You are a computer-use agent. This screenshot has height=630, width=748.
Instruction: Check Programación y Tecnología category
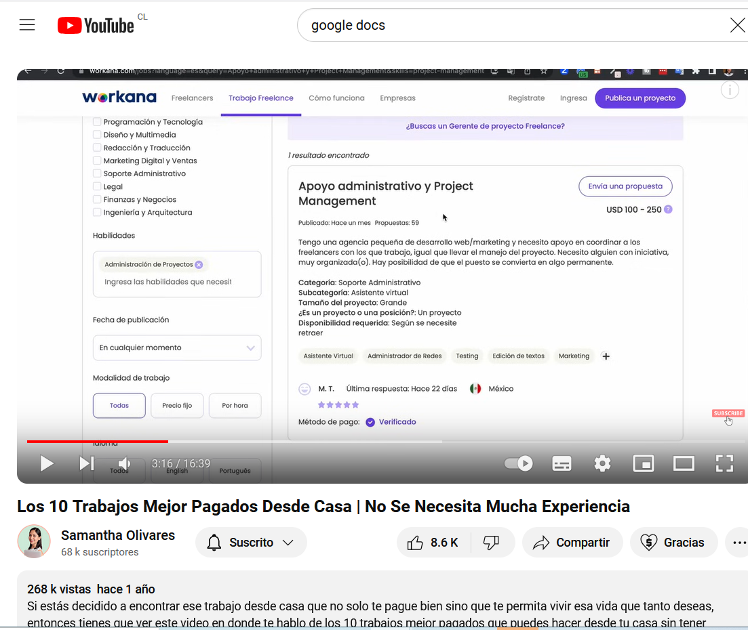[97, 122]
